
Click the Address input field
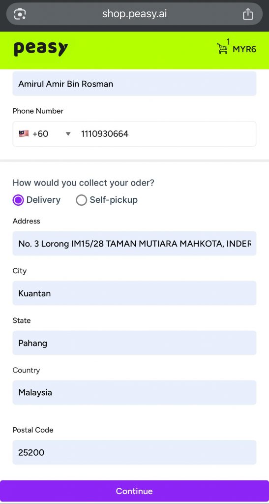(135, 243)
